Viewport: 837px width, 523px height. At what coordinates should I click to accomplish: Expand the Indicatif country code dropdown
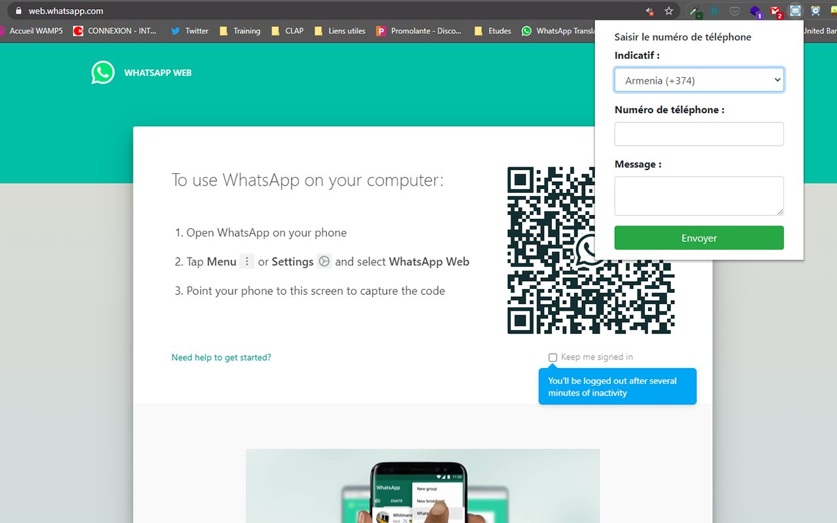699,80
